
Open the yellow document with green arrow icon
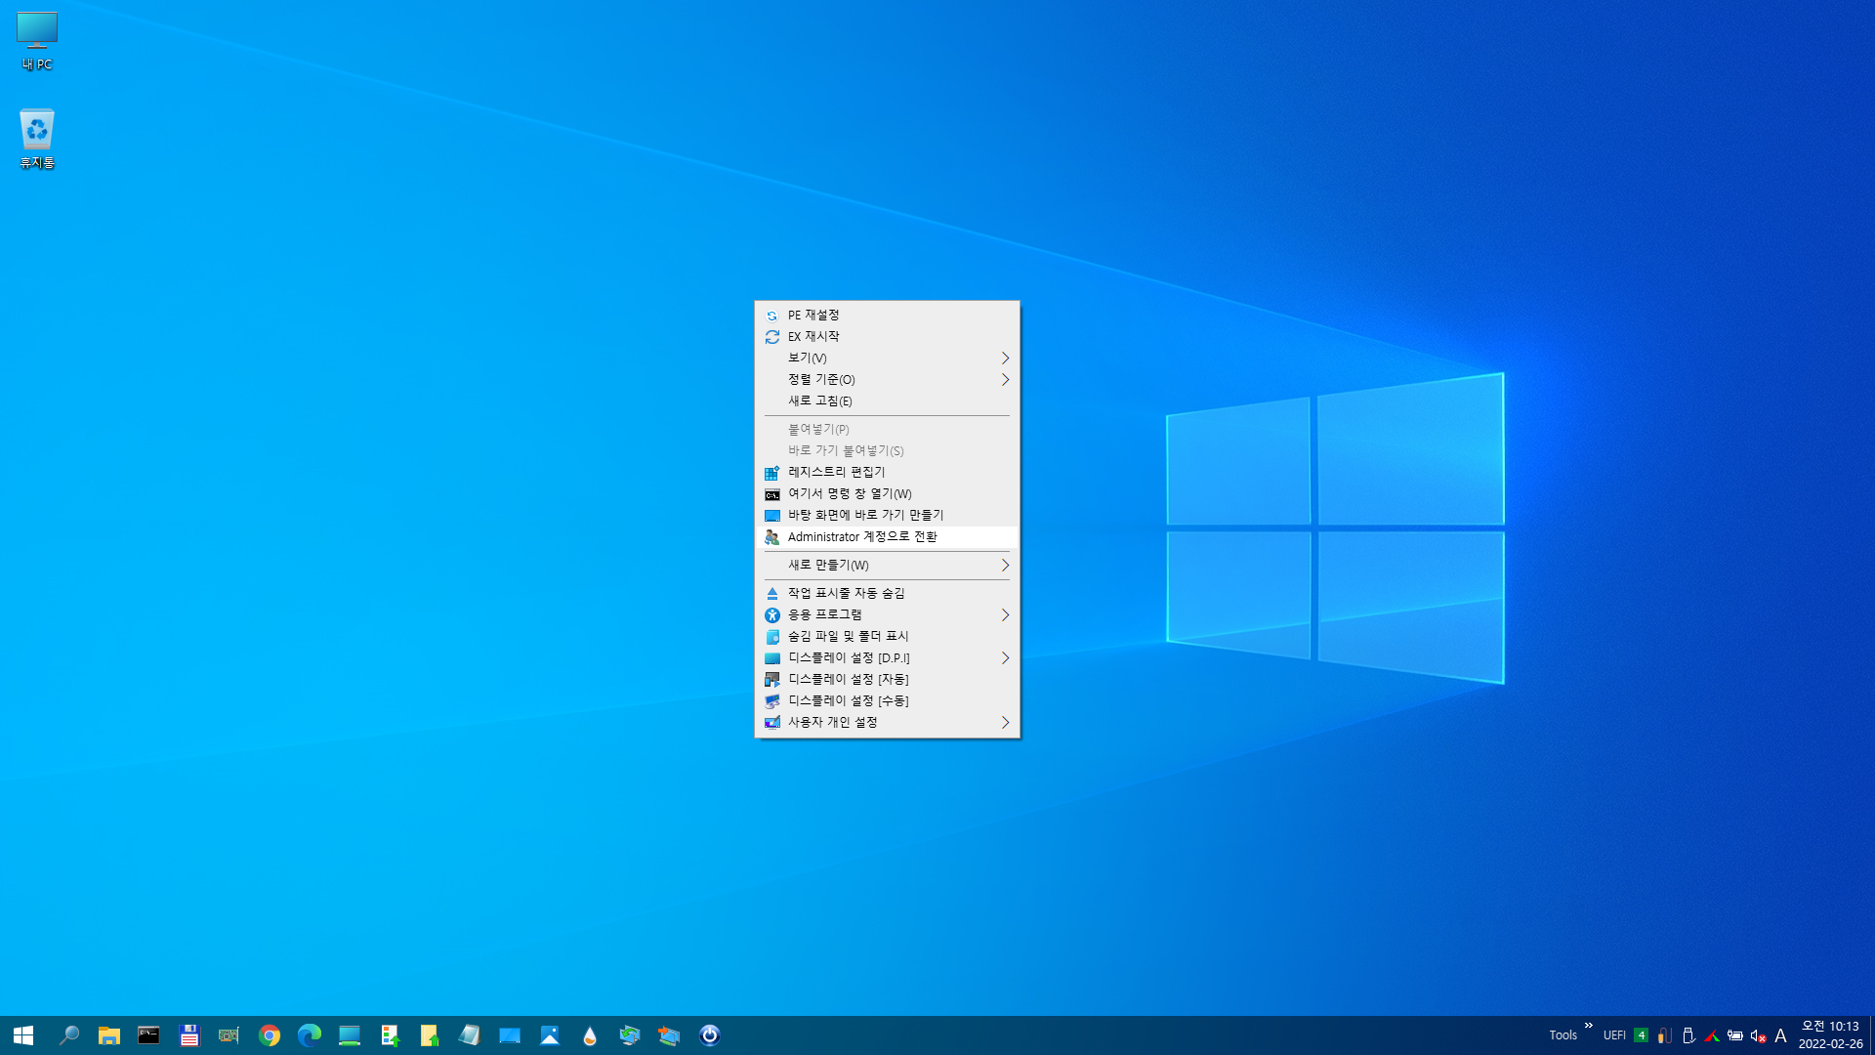point(430,1035)
